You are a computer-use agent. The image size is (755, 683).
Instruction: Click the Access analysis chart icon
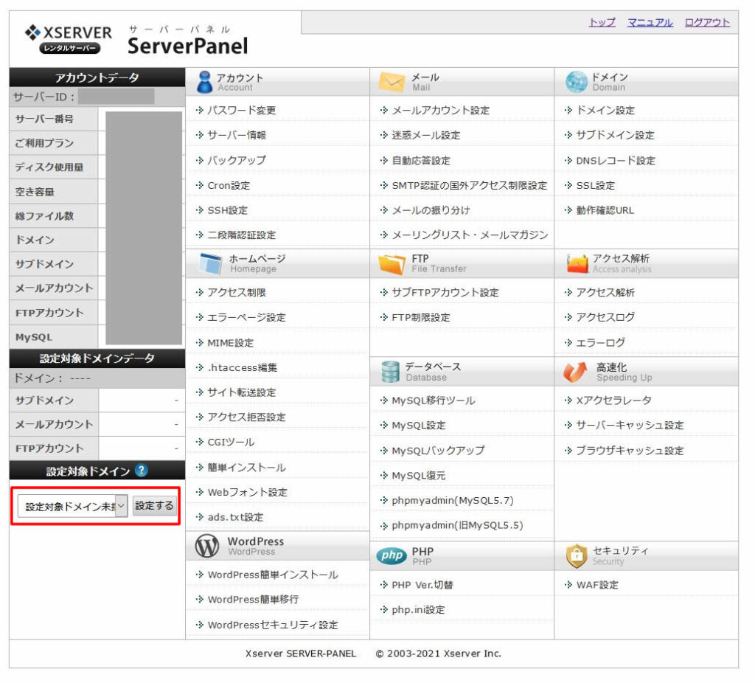[x=577, y=263]
